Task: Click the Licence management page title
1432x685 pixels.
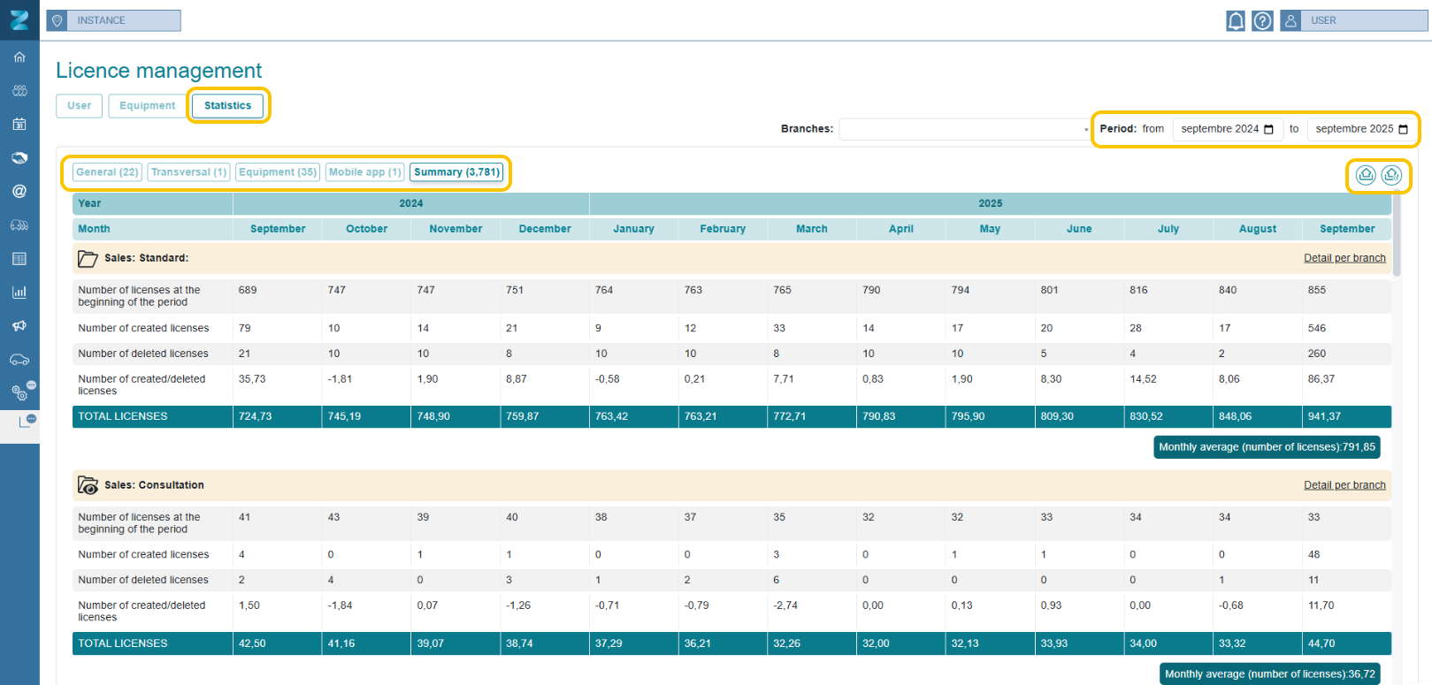Action: click(159, 71)
